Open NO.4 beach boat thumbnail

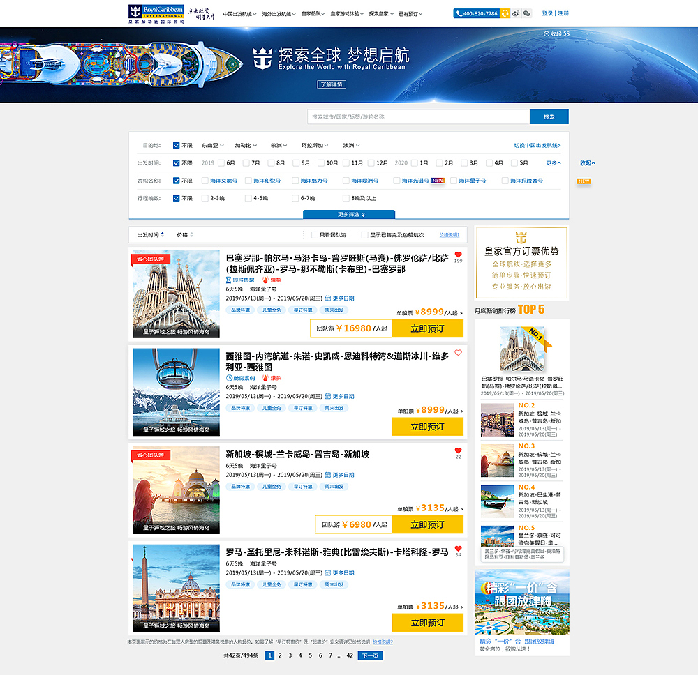pyautogui.click(x=497, y=501)
